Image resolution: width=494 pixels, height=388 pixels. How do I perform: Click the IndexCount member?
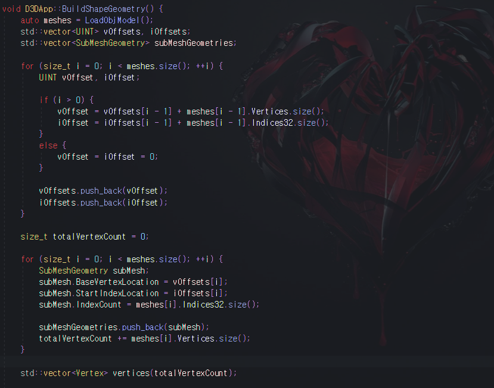[x=98, y=305]
